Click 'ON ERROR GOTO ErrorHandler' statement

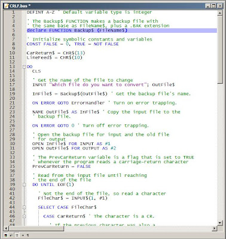68,103
